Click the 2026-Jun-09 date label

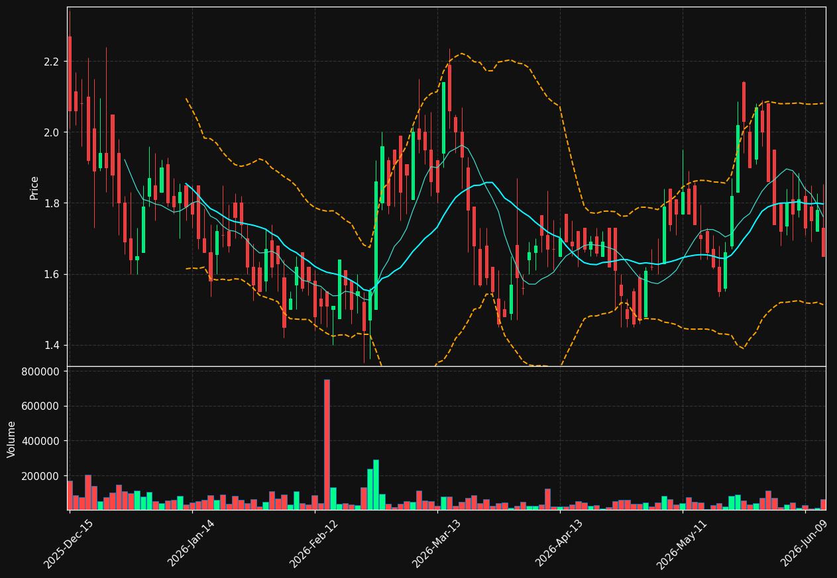coord(805,544)
